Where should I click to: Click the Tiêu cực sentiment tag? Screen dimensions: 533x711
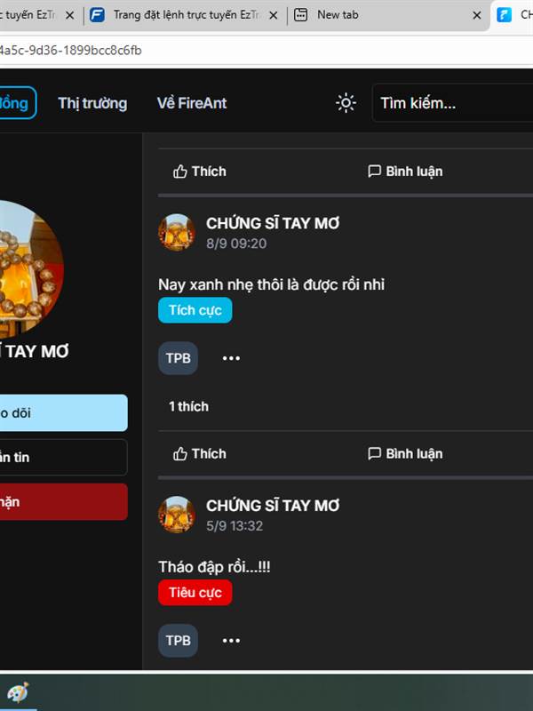click(195, 593)
